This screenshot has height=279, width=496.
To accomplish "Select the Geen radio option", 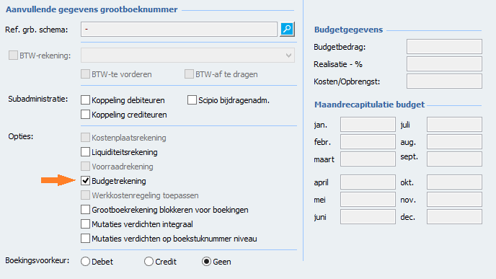I will point(206,262).
